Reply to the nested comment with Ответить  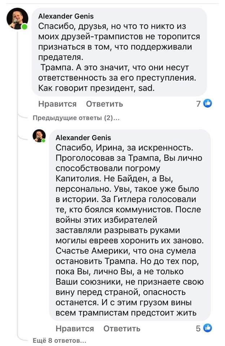coord(122,328)
